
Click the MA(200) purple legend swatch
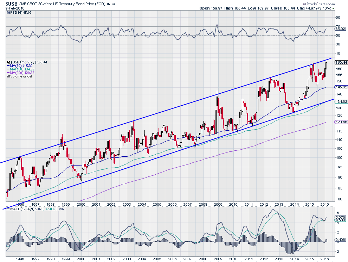tap(8, 73)
